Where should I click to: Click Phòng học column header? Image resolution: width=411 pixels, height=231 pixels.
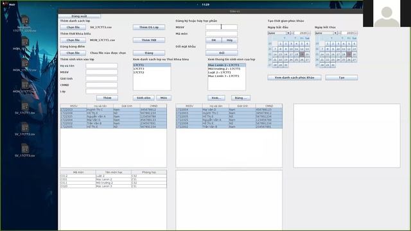tap(149, 173)
